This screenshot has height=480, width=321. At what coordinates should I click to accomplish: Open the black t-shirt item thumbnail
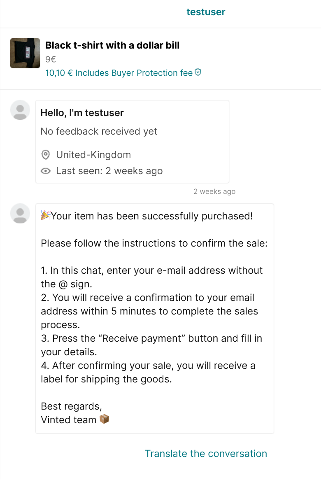click(25, 53)
